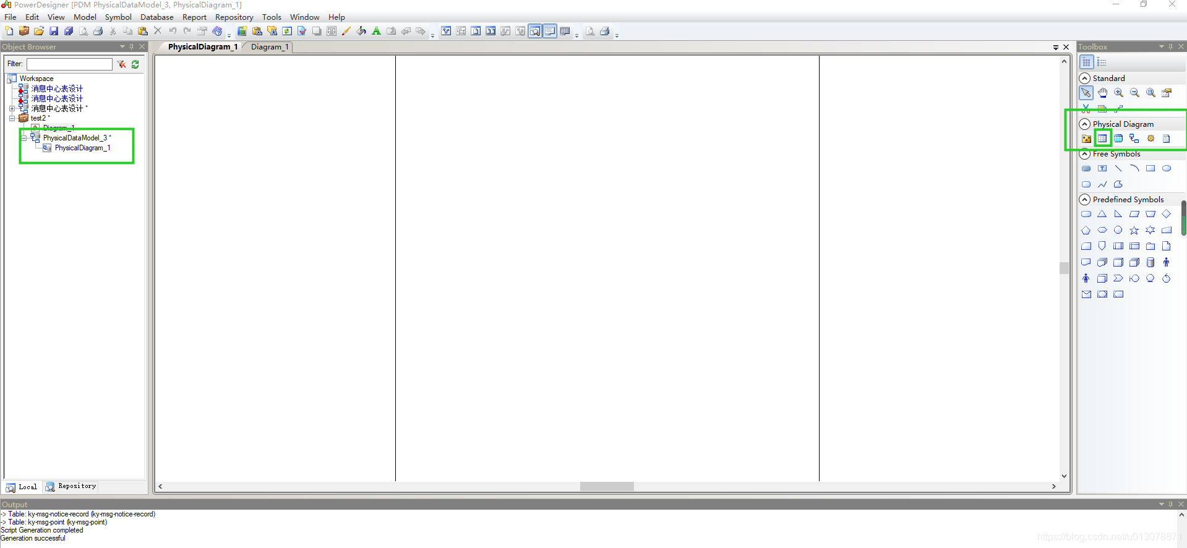Click the Save icon in main toolbar

tap(54, 31)
